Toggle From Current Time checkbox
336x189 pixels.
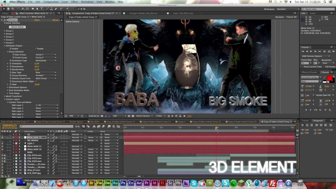coord(302,67)
